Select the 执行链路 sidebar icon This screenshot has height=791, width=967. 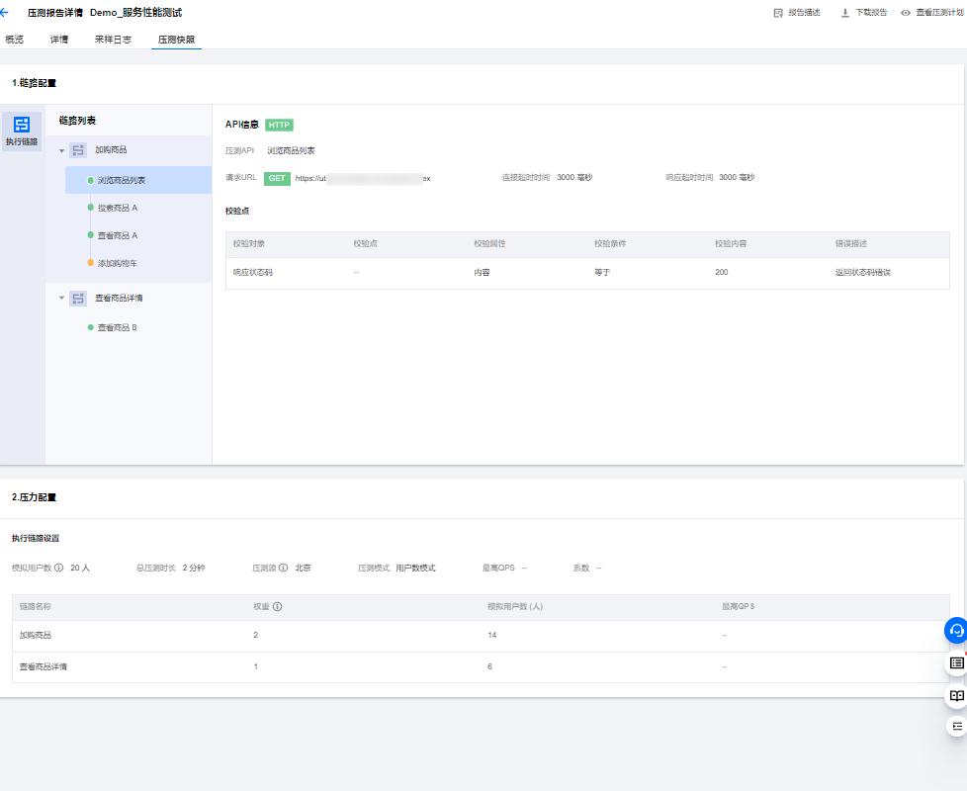22,131
